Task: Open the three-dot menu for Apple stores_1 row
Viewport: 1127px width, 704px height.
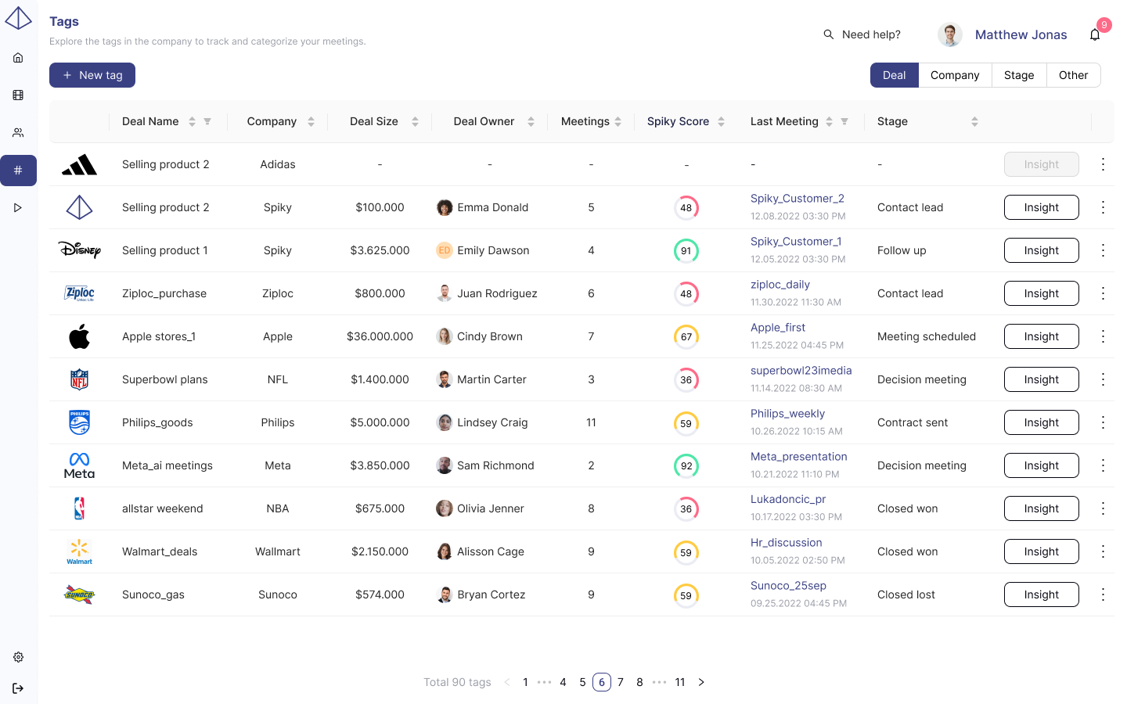Action: pos(1103,336)
